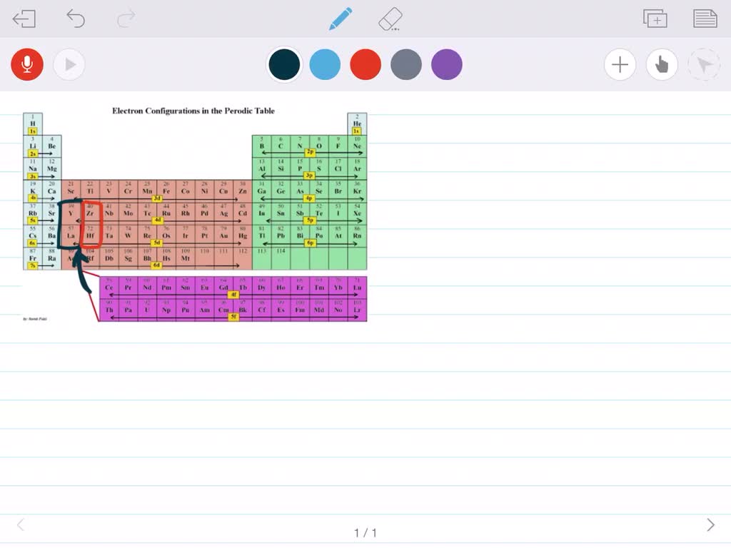Start recording with the red microphone
The height and width of the screenshot is (548, 731).
pos(27,65)
